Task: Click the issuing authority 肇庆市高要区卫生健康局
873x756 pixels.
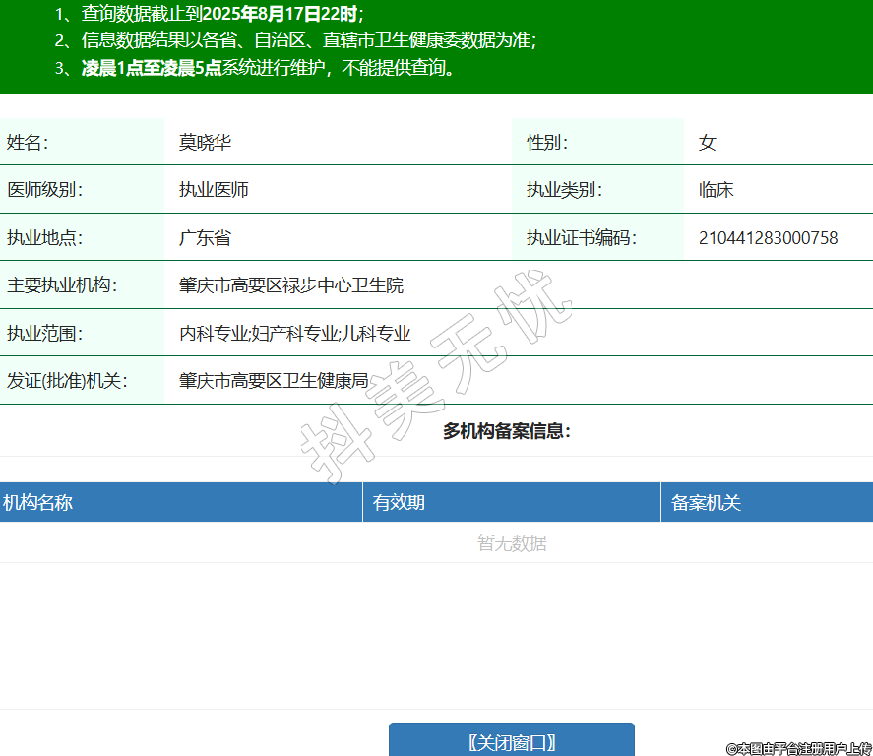Action: pos(273,380)
